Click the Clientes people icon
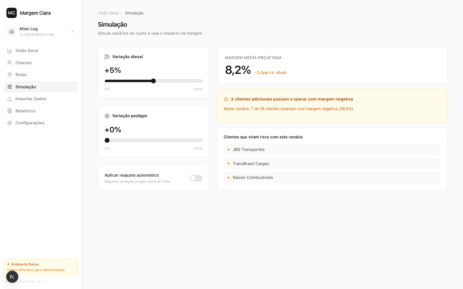This screenshot has height=289, width=463. (10, 63)
